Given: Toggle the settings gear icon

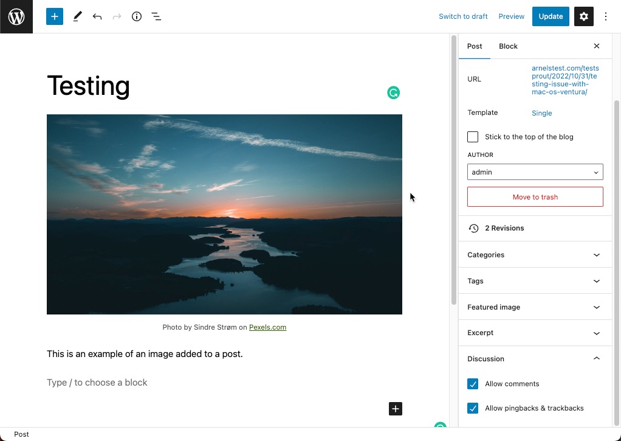Looking at the screenshot, I should pyautogui.click(x=584, y=16).
